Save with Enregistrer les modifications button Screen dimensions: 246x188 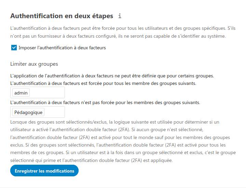[44, 171]
